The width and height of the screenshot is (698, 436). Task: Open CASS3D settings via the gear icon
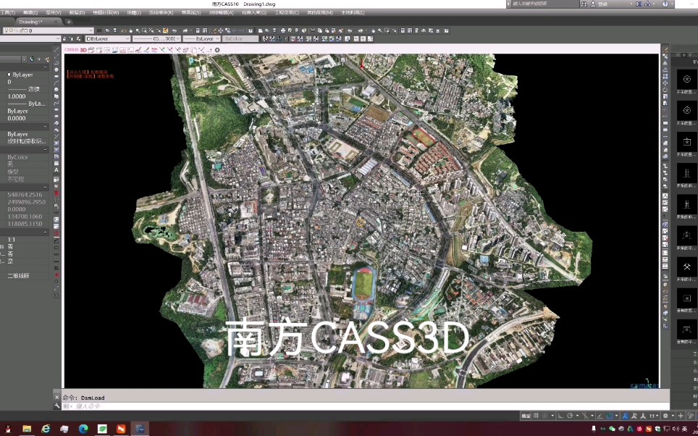tap(217, 50)
